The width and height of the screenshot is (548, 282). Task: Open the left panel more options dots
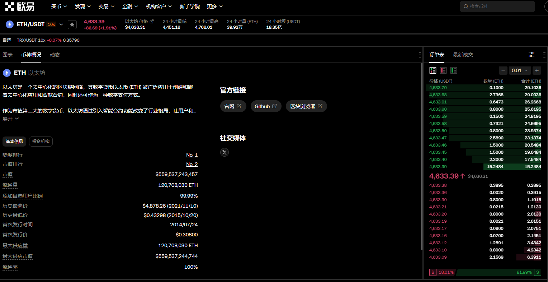tap(420, 55)
